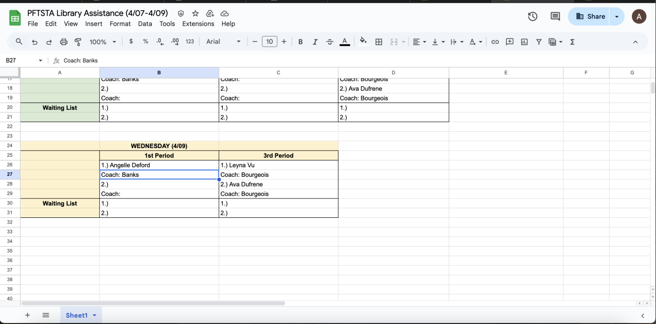
Task: Expand the zoom 100% dropdown
Action: 103,42
